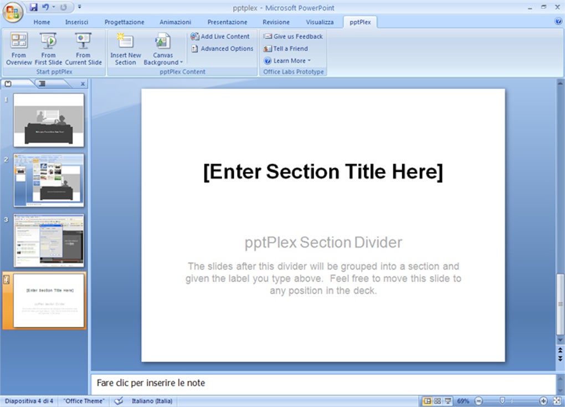The height and width of the screenshot is (407, 565).
Task: Click the zoom slider handle
Action: pos(502,400)
